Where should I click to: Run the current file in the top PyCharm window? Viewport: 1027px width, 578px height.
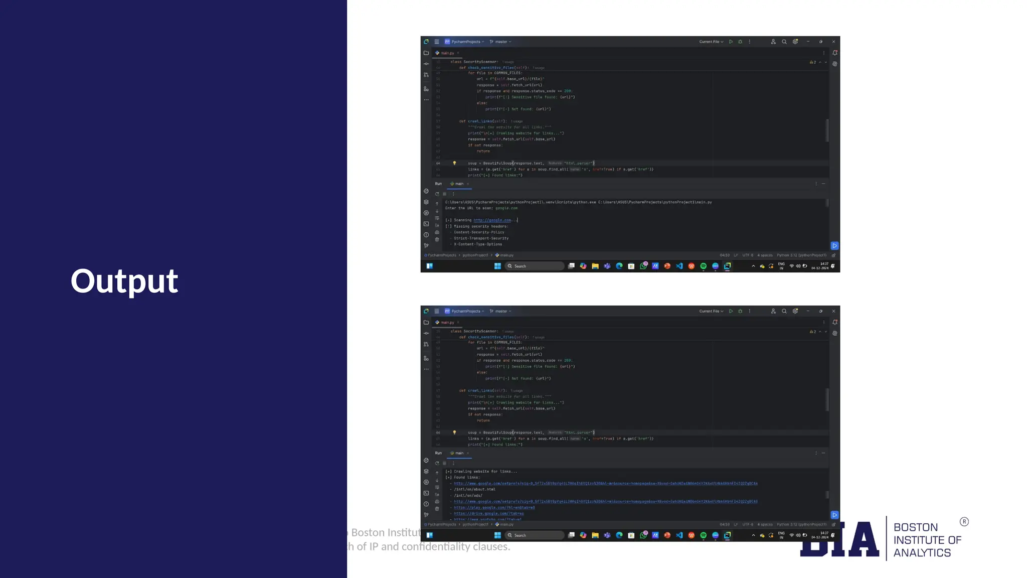pos(731,42)
